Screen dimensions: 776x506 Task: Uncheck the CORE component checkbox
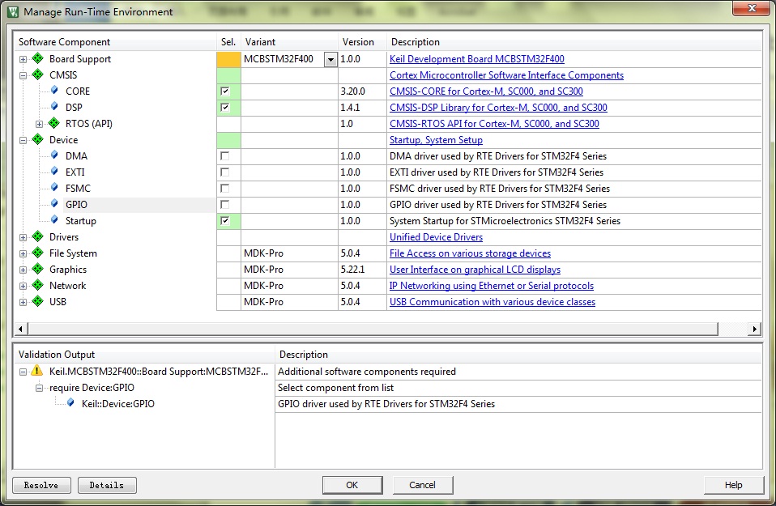point(225,91)
